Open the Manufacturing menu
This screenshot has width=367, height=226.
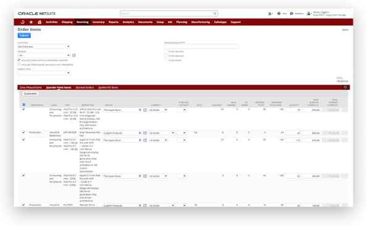(200, 22)
